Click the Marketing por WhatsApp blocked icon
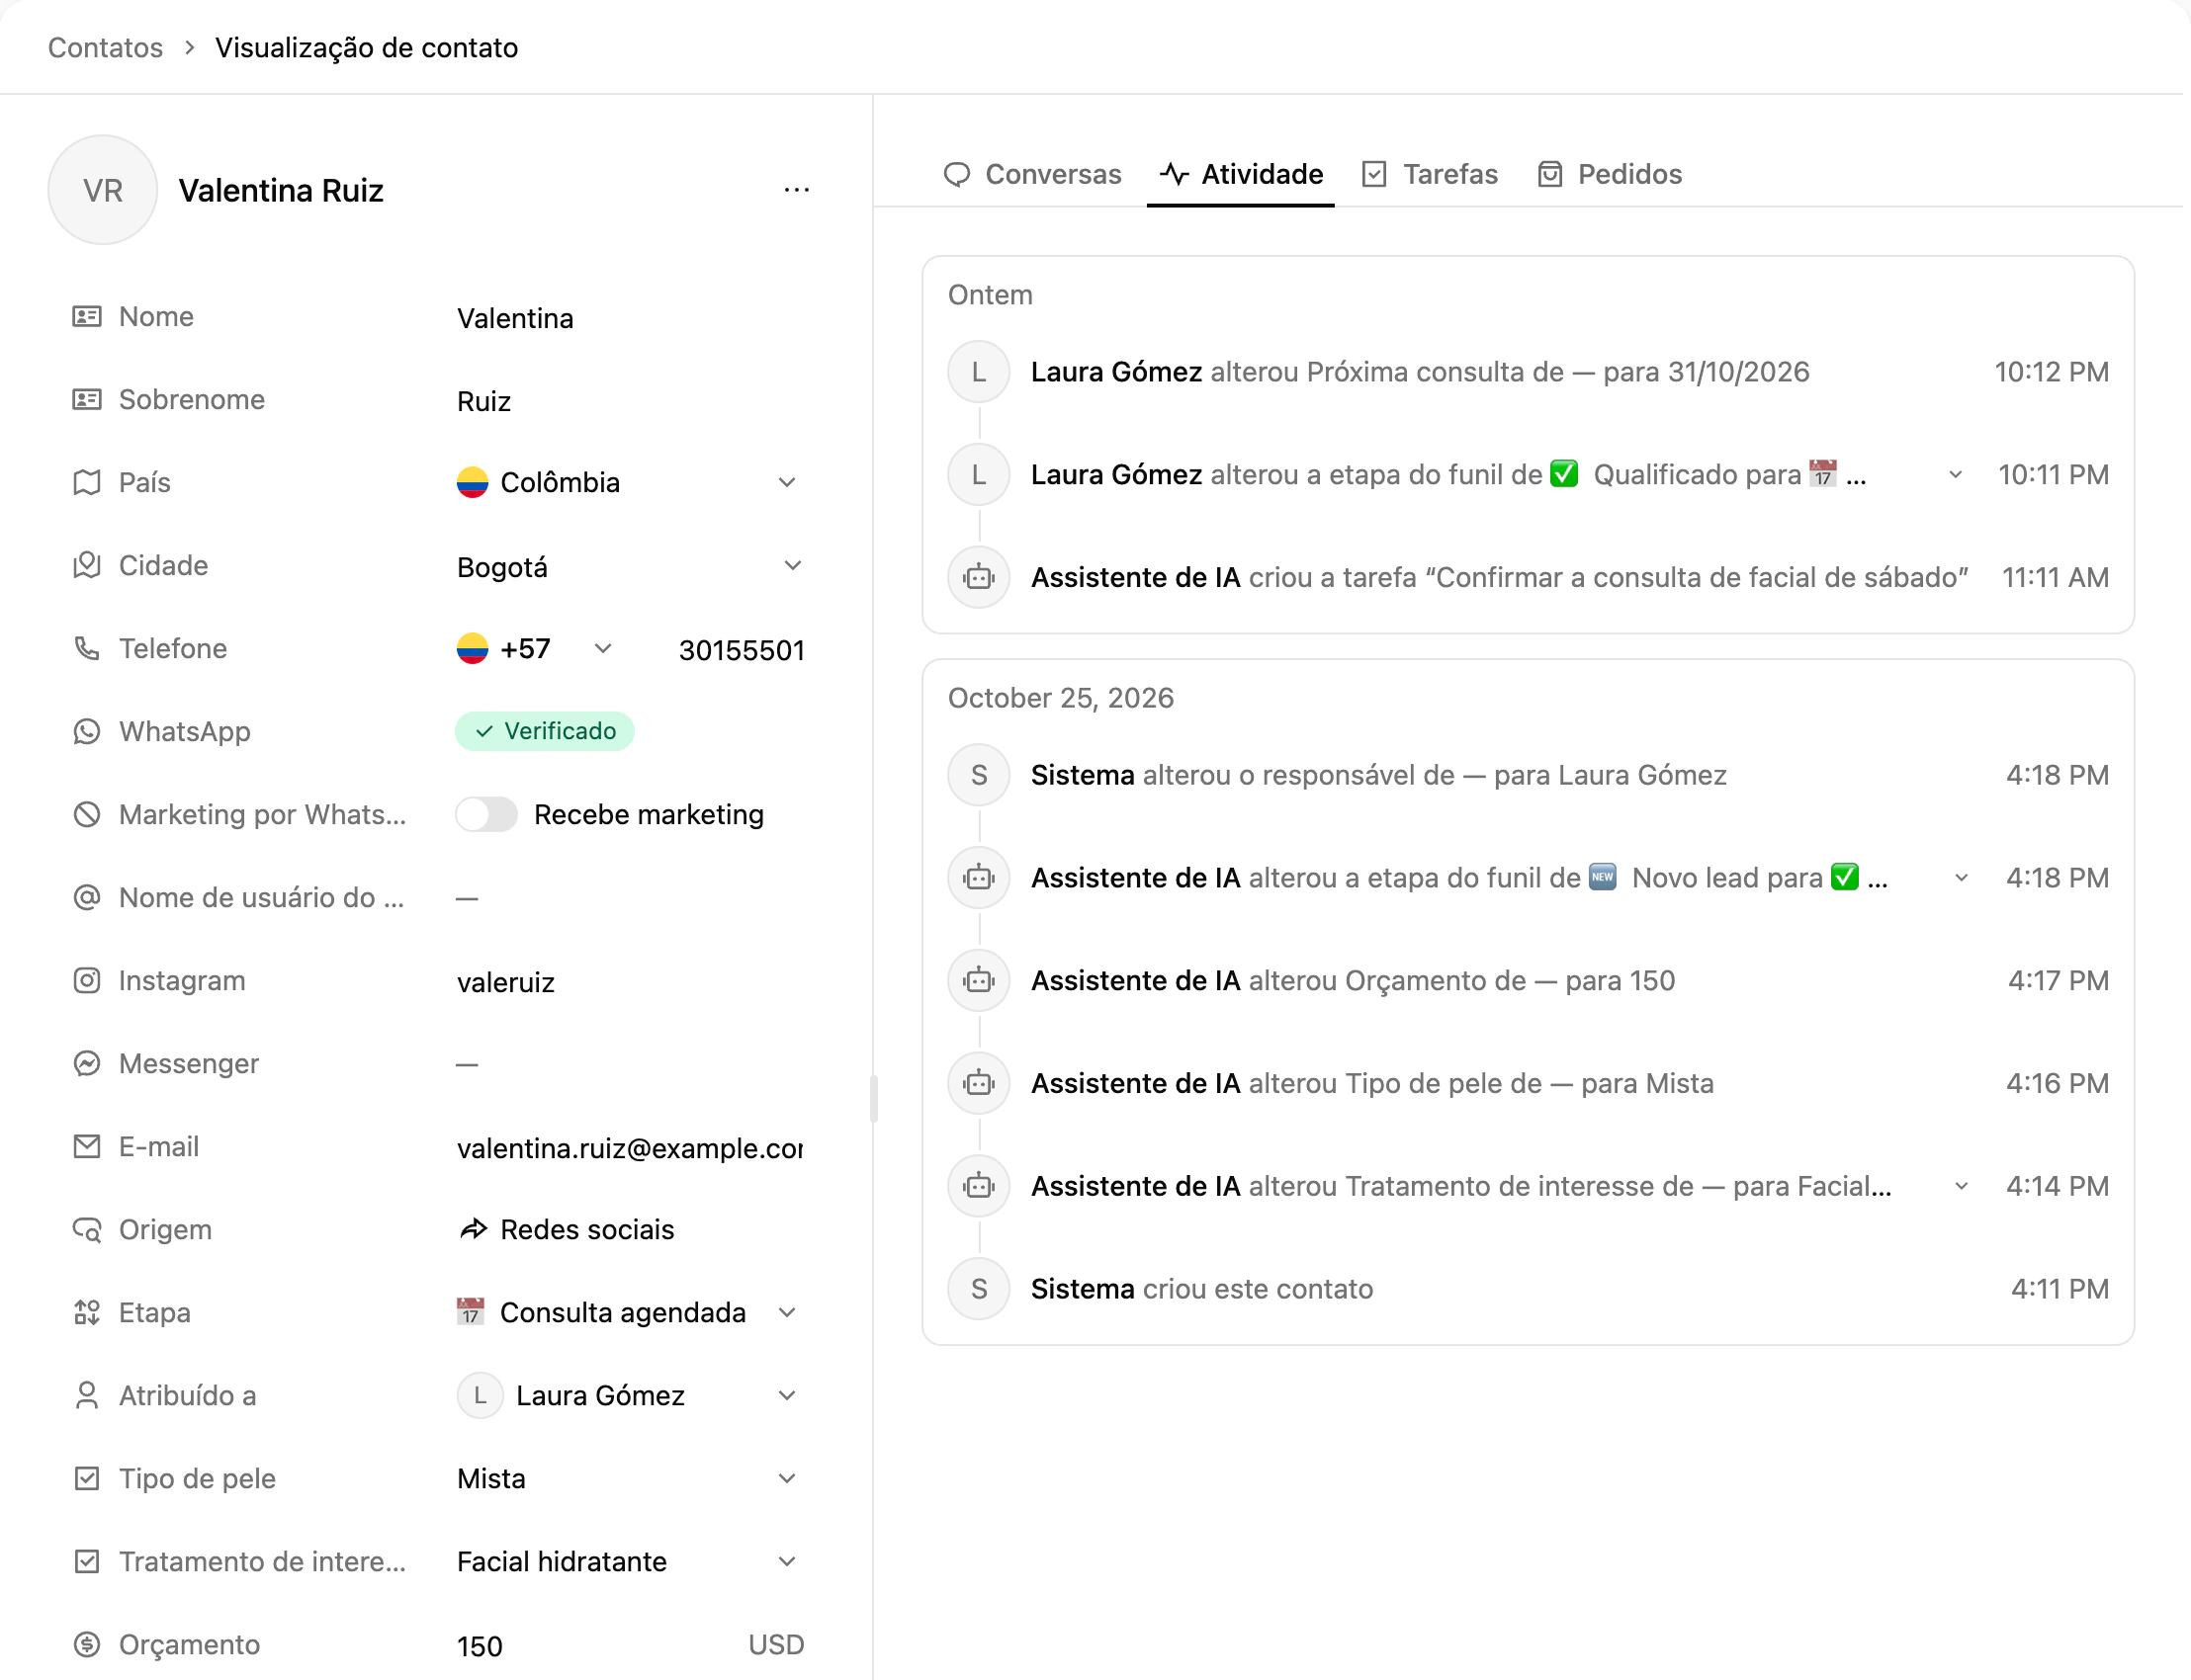The height and width of the screenshot is (1680, 2191). 87,815
